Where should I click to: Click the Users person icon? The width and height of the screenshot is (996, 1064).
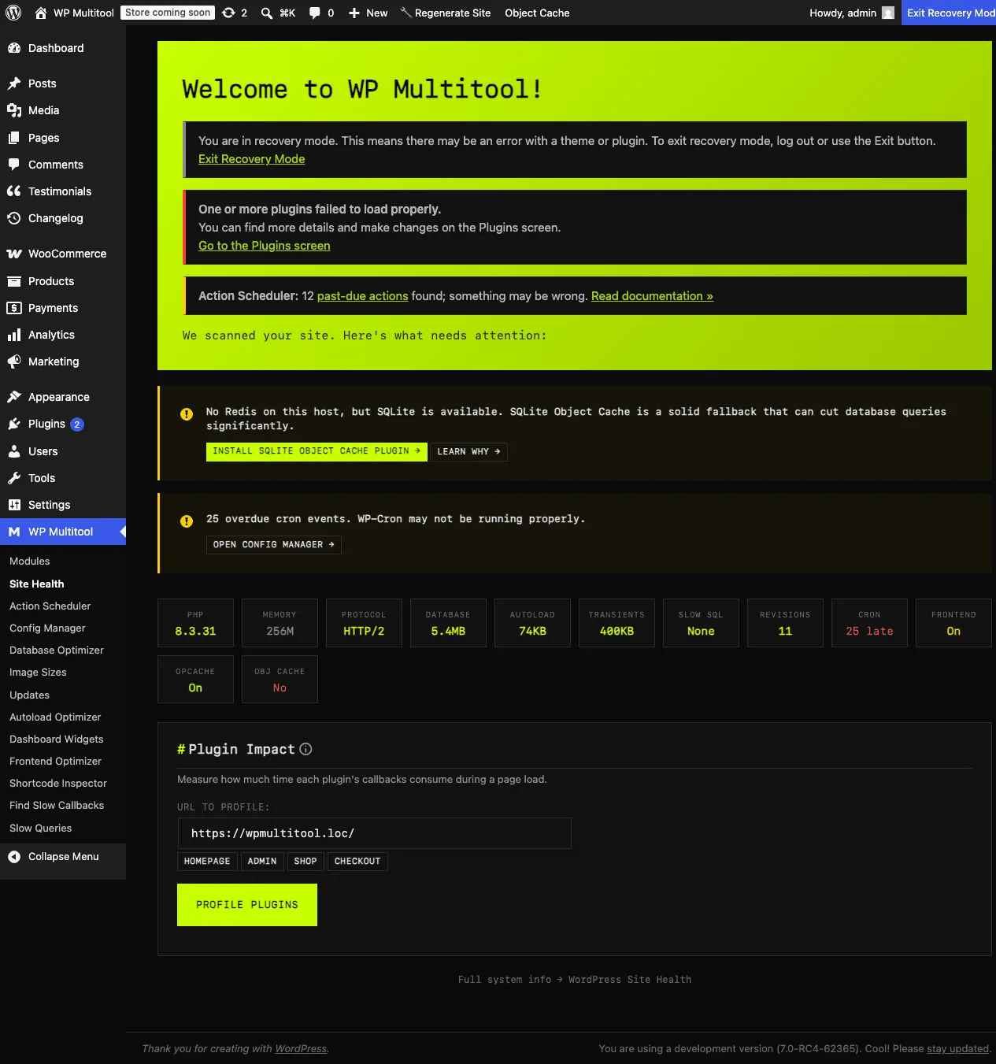14,451
